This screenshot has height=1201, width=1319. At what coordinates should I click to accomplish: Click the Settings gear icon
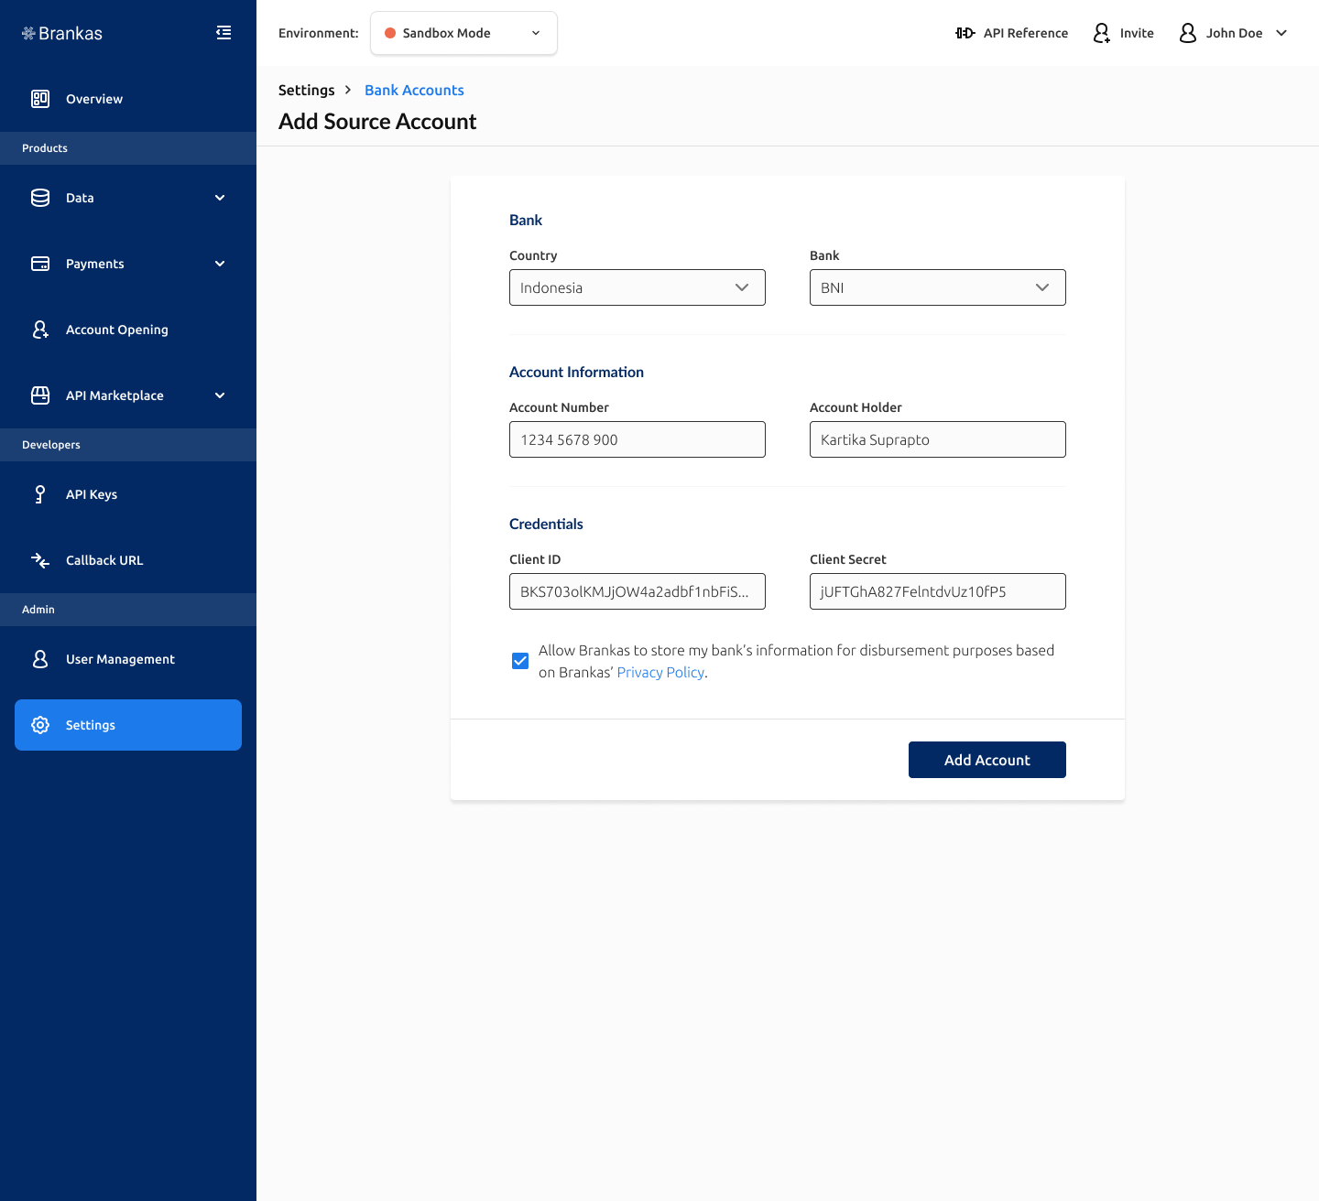tap(40, 725)
